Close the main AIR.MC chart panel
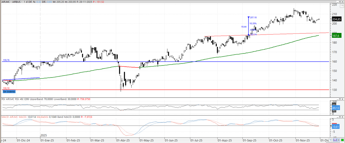The height and width of the screenshot is (143, 345). 342,2
